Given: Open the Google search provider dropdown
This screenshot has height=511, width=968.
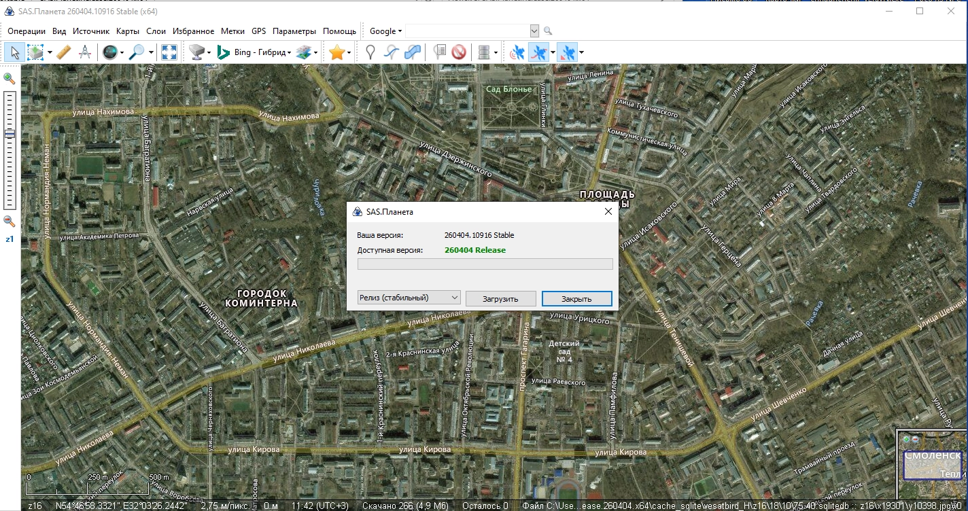Looking at the screenshot, I should (x=385, y=31).
